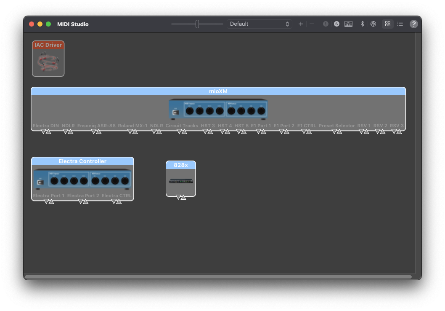Click the Electra CTRL port label
The height and width of the screenshot is (311, 445).
[117, 196]
